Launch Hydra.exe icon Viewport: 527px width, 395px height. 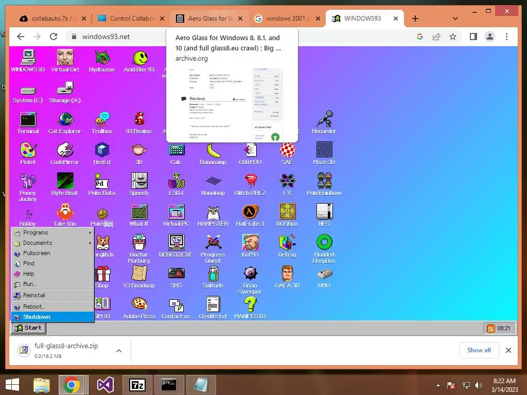tap(102, 61)
